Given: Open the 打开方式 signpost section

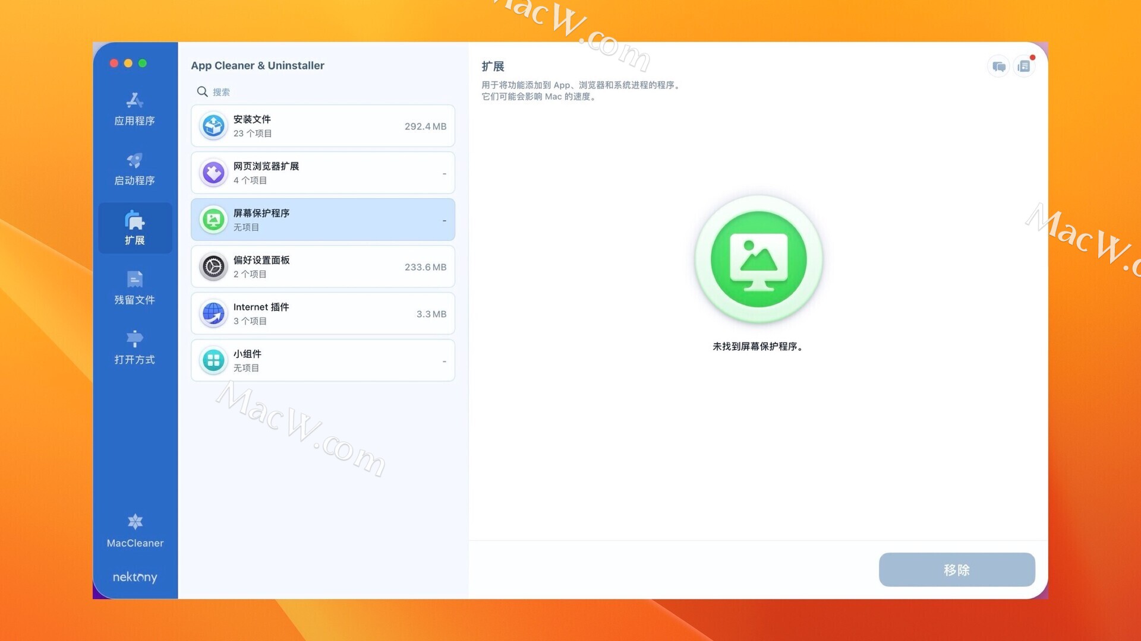Looking at the screenshot, I should click(135, 348).
